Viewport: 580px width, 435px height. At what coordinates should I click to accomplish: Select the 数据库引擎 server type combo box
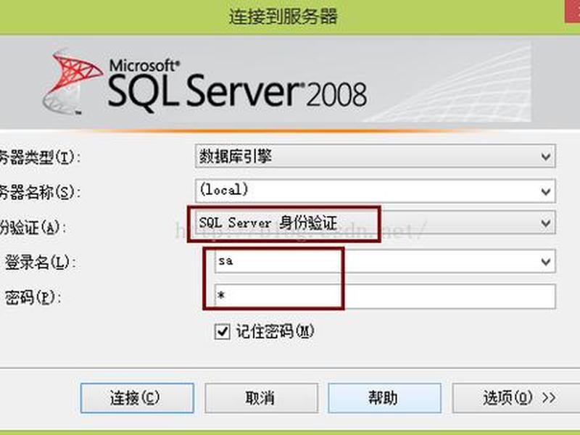click(x=375, y=157)
